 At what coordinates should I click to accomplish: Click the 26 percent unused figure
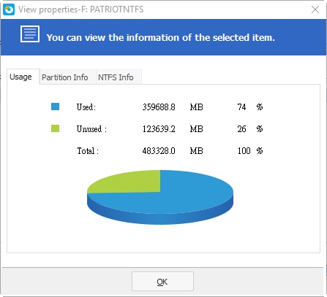(x=241, y=128)
